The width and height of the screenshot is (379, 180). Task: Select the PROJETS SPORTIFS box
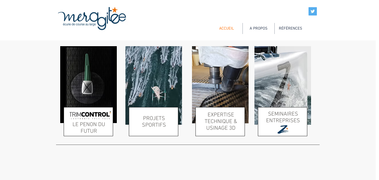[x=153, y=122]
